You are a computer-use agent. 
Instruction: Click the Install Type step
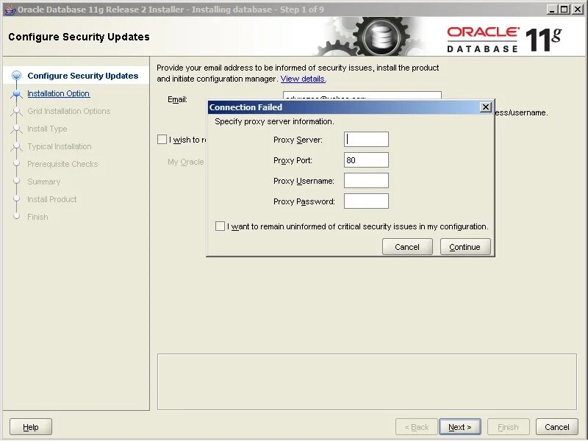[47, 129]
